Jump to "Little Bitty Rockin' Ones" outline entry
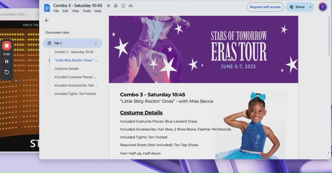 point(76,60)
